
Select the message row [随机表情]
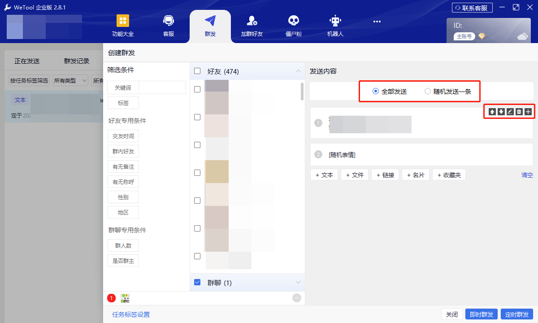point(421,155)
